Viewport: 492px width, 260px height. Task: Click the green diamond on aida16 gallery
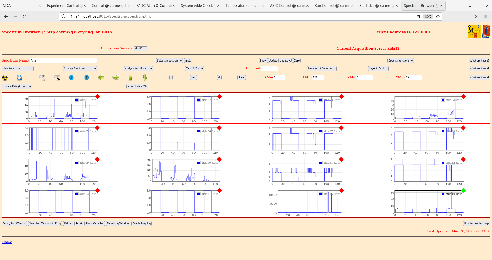463,191
